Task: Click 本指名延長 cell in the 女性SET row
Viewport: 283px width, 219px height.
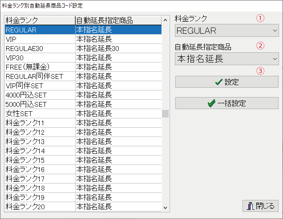Action: point(118,114)
